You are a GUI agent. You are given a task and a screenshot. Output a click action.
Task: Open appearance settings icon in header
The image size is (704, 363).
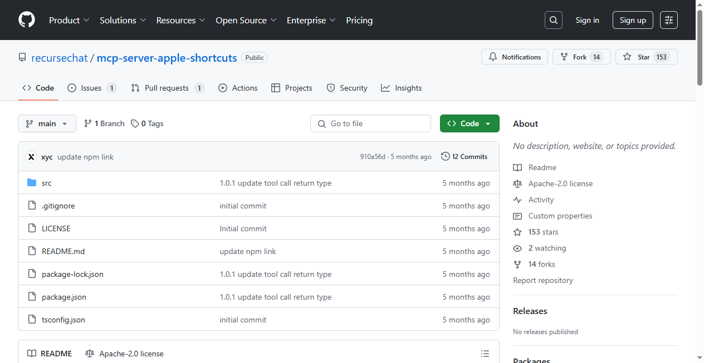669,20
